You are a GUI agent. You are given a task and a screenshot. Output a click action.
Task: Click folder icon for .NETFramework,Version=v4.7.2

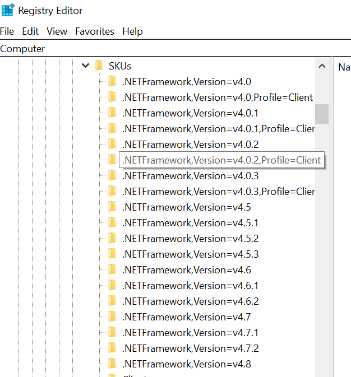[113, 348]
